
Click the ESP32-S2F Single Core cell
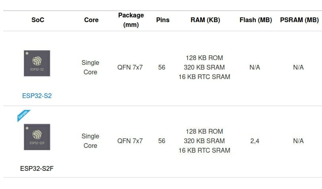(x=90, y=141)
